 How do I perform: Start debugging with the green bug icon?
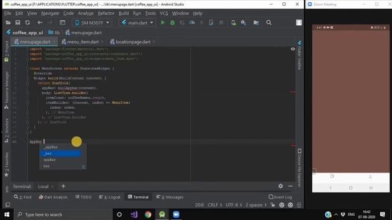(173, 23)
